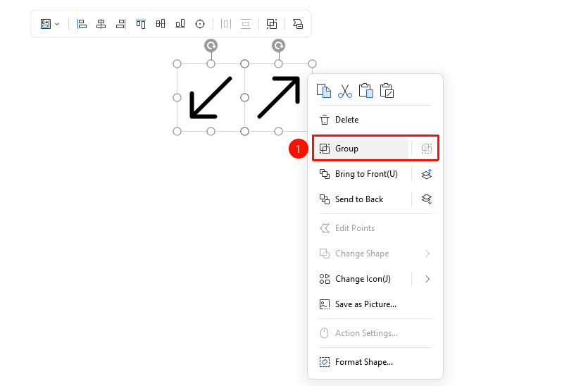
Task: Click the distribute vertically icon
Action: 246,24
